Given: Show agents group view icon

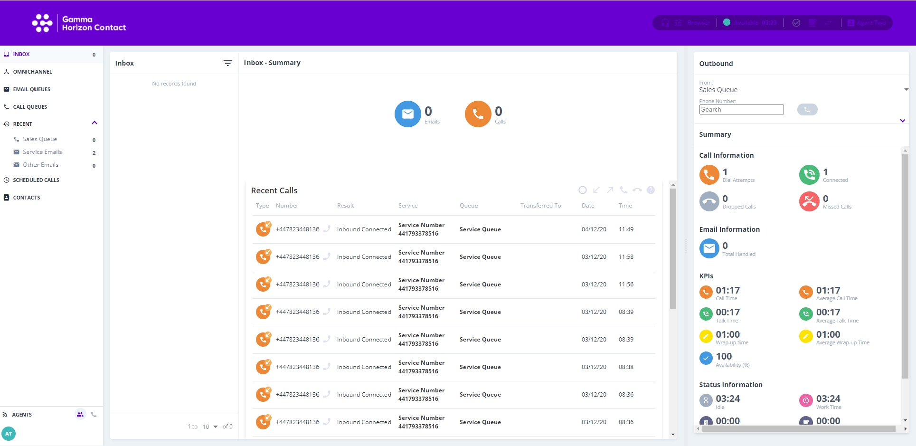Looking at the screenshot, I should pyautogui.click(x=80, y=415).
